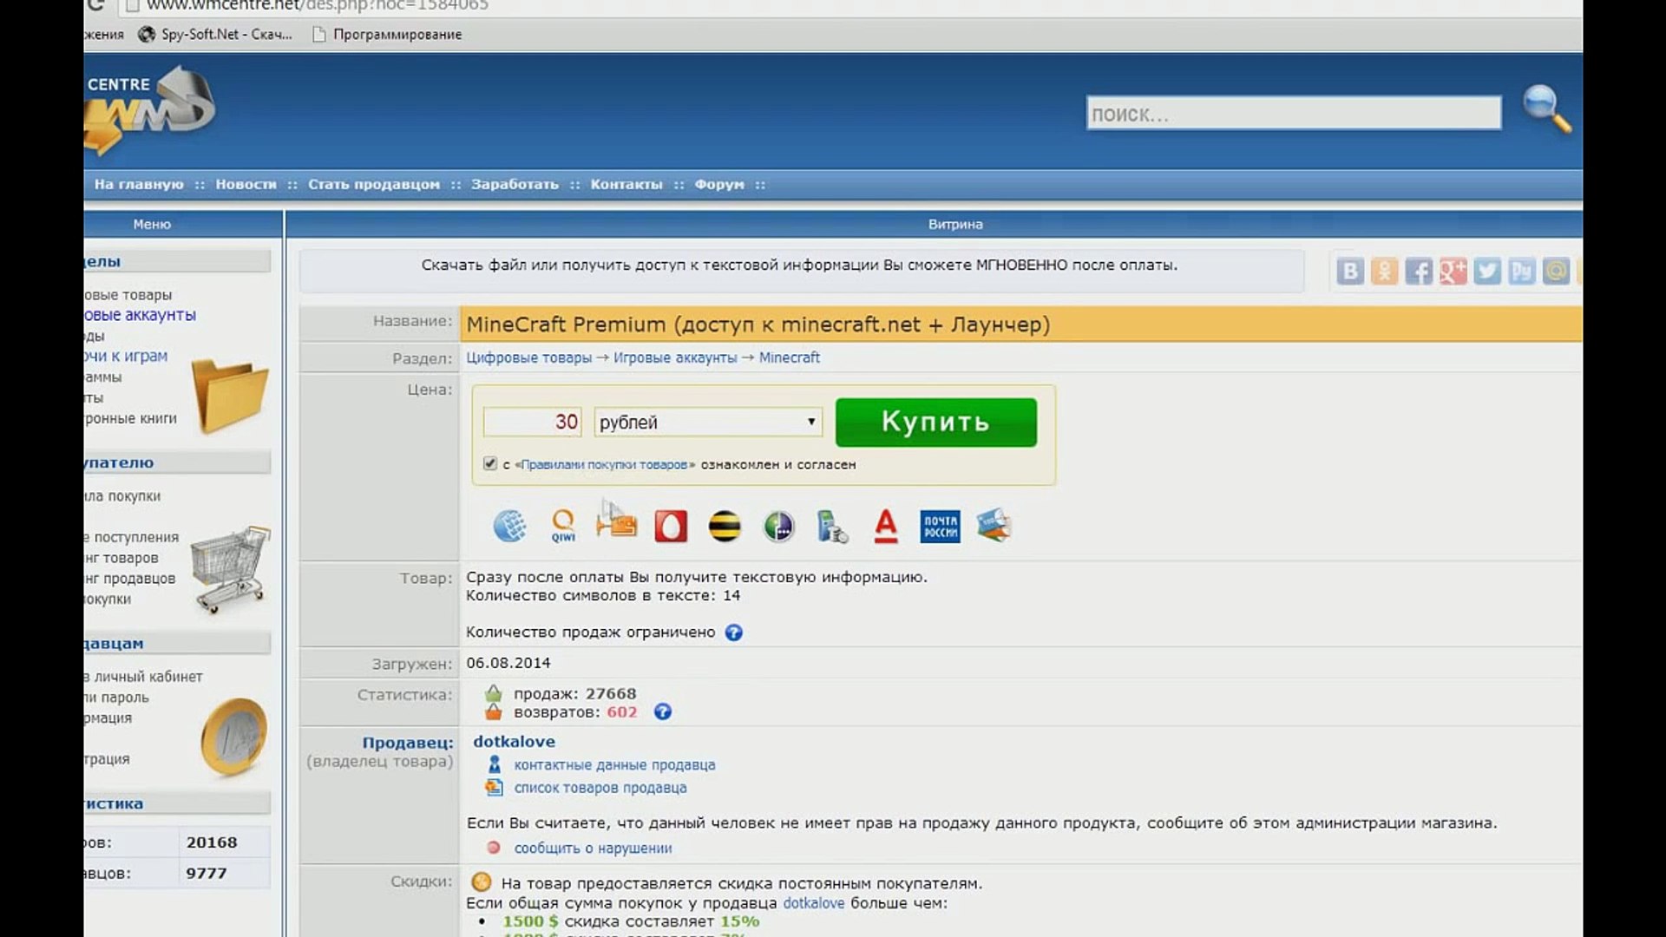Open Цифровые товары breadcrumb link
The image size is (1666, 937).
528,357
